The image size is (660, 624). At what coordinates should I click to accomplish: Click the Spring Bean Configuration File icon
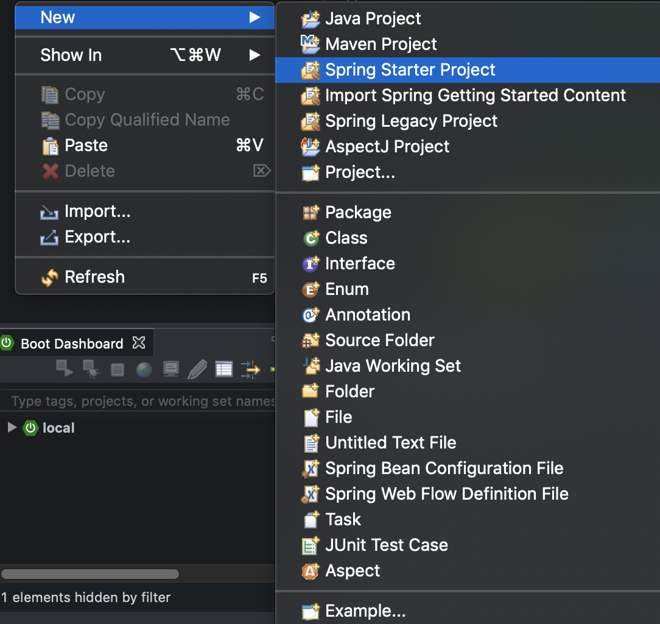[311, 469]
